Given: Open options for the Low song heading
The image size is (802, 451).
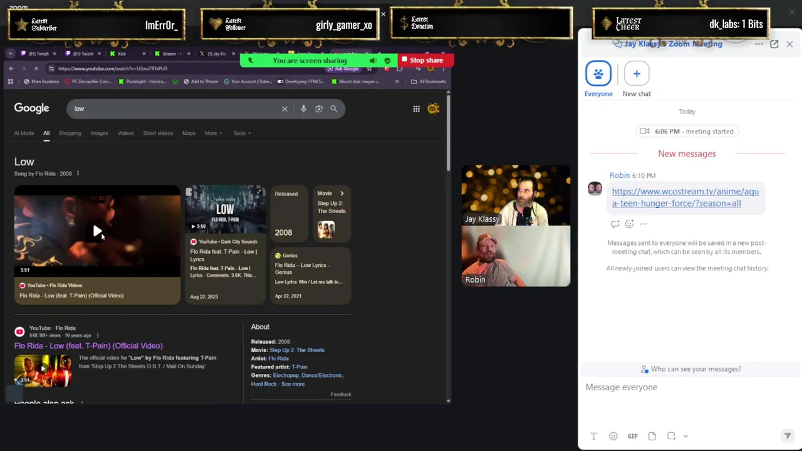Looking at the screenshot, I should click(x=78, y=174).
